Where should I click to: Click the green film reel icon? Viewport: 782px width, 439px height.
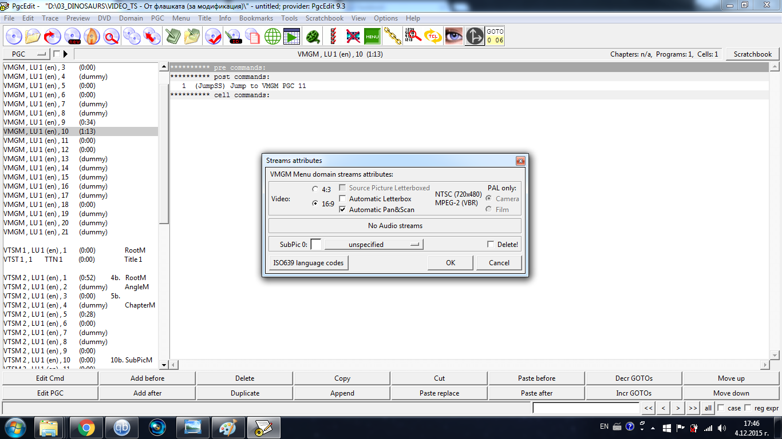tap(313, 37)
